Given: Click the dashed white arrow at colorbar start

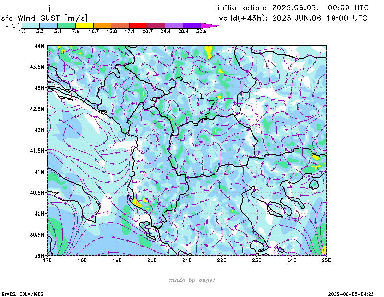Looking at the screenshot, I should click(x=12, y=25).
